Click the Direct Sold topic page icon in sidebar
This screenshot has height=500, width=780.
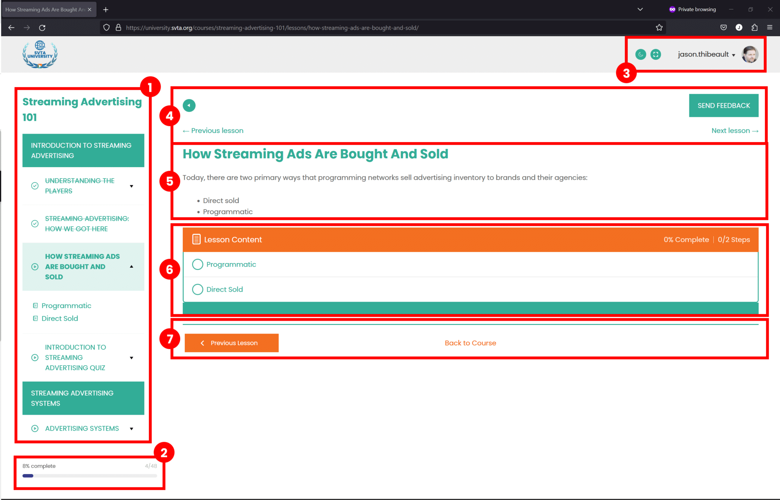[x=35, y=318]
